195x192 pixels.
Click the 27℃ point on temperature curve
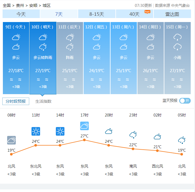pyautogui.click(x=84, y=140)
